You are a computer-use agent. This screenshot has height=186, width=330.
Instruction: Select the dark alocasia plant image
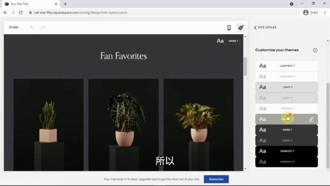124,125
